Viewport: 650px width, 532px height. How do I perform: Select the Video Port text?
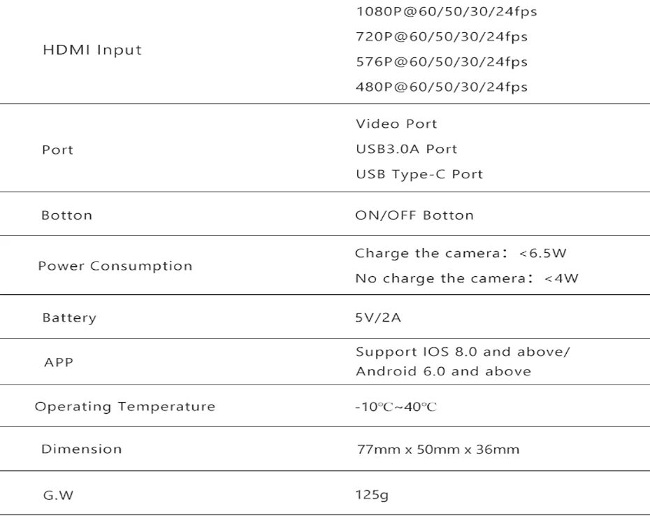click(x=396, y=124)
